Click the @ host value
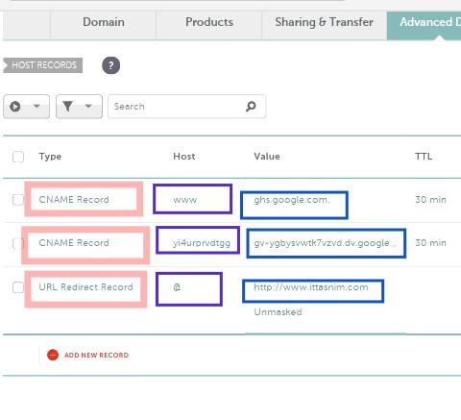Image resolution: width=461 pixels, height=420 pixels. (177, 287)
